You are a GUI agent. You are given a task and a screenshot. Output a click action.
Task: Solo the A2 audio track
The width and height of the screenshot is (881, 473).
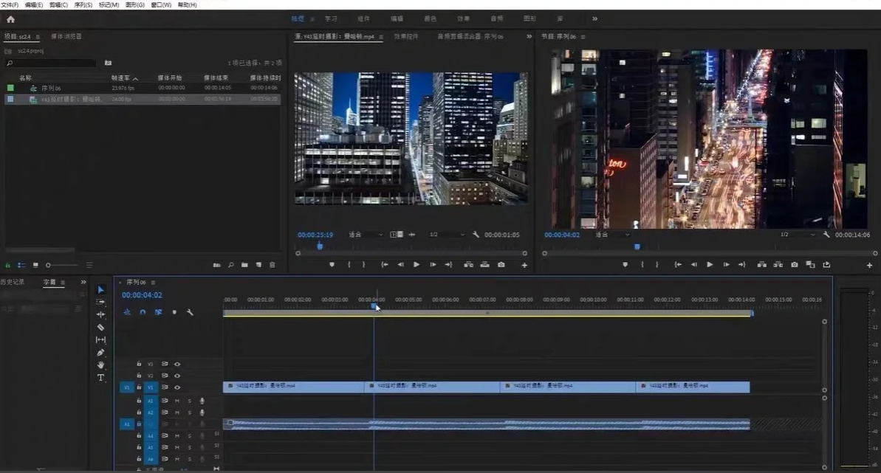[x=189, y=413]
